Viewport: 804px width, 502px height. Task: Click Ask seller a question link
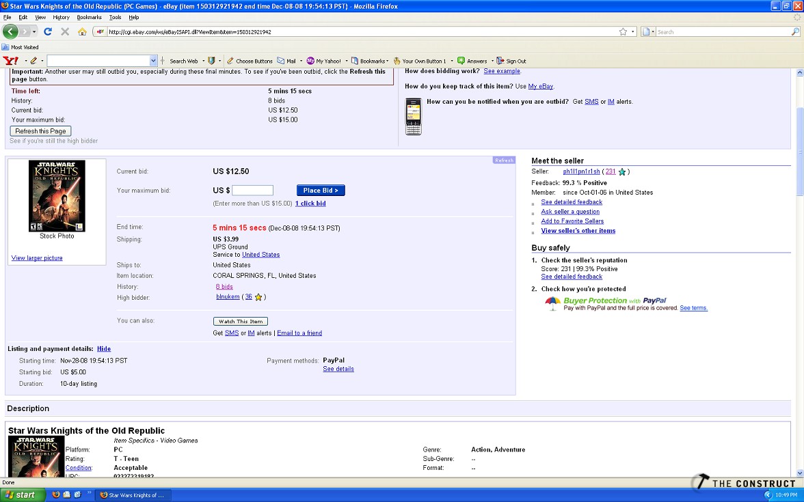tap(569, 212)
